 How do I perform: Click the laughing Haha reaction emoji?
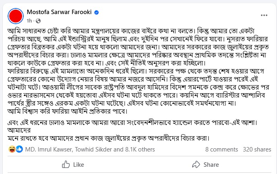coord(12,149)
